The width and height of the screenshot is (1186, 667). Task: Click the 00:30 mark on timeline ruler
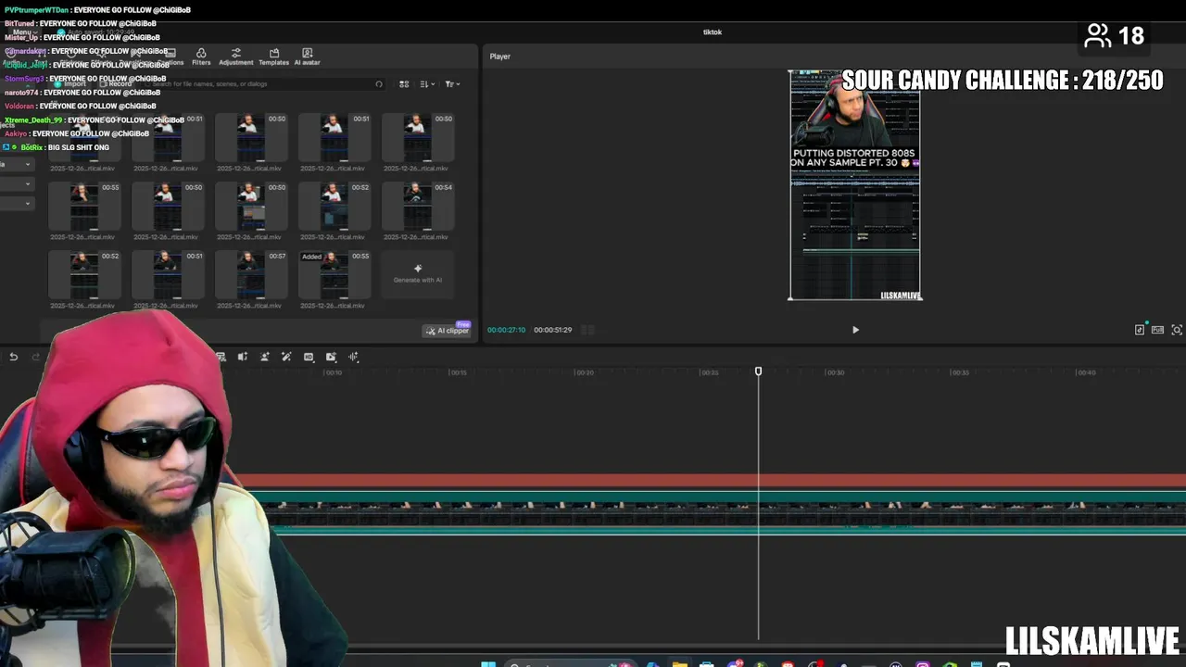tap(835, 372)
